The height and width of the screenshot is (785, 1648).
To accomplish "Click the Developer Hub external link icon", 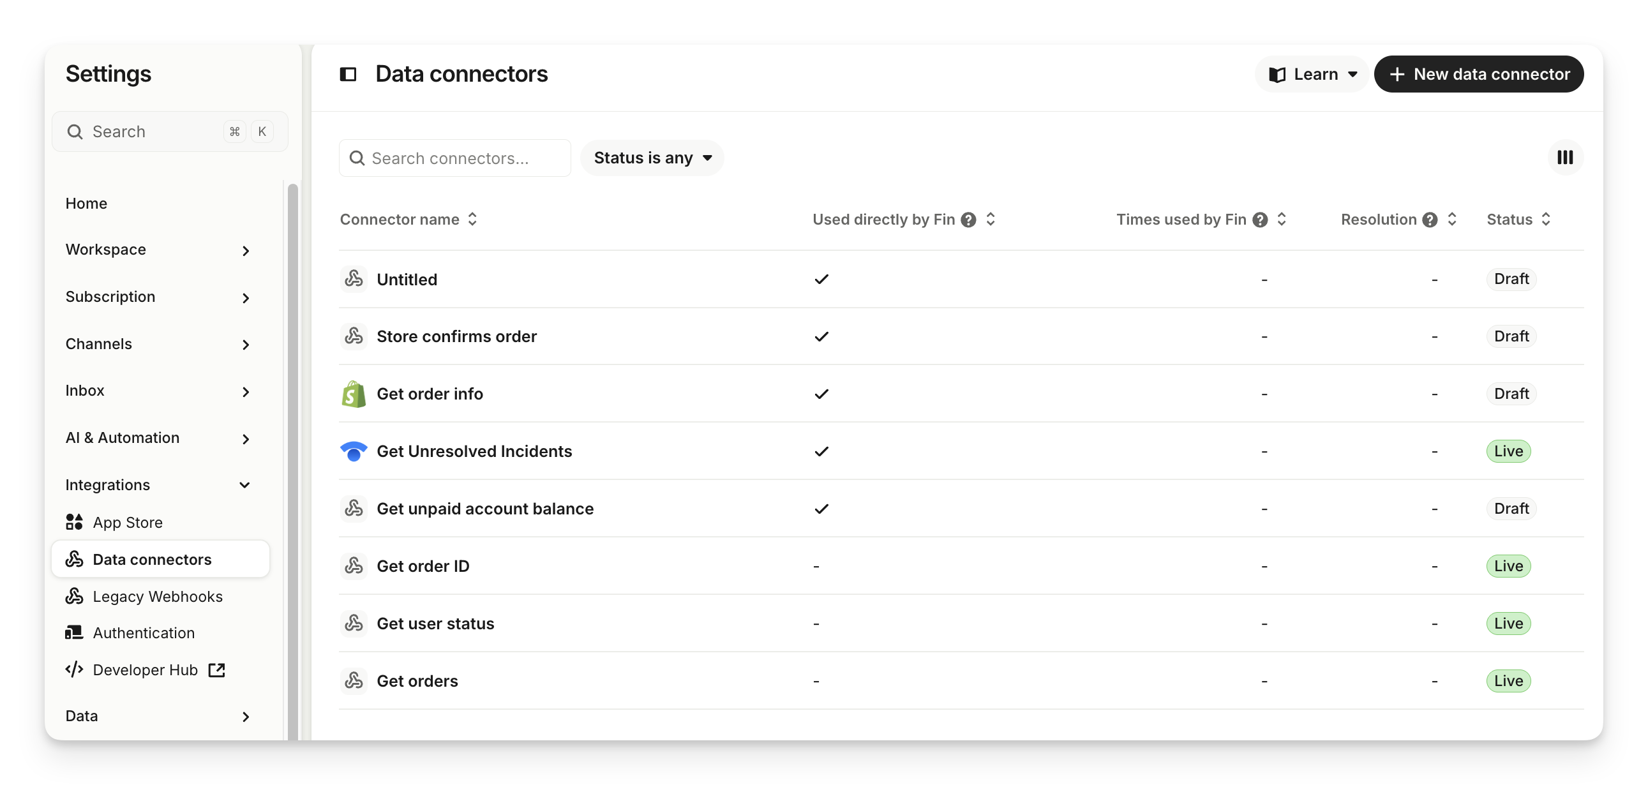I will [217, 670].
